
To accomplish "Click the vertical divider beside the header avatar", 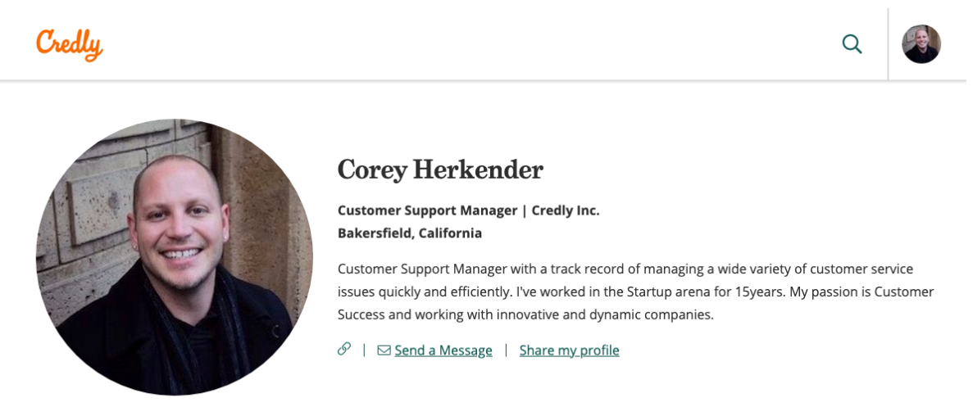I will point(888,44).
